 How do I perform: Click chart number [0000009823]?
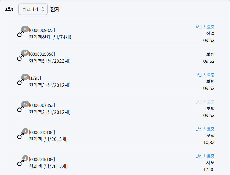pos(42,30)
